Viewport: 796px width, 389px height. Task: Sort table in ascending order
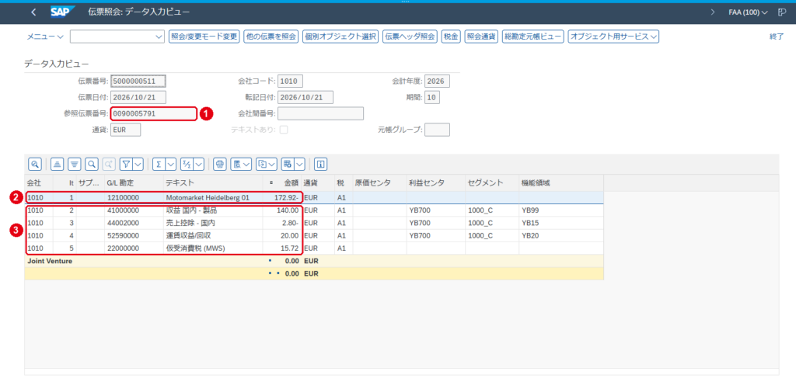click(57, 164)
